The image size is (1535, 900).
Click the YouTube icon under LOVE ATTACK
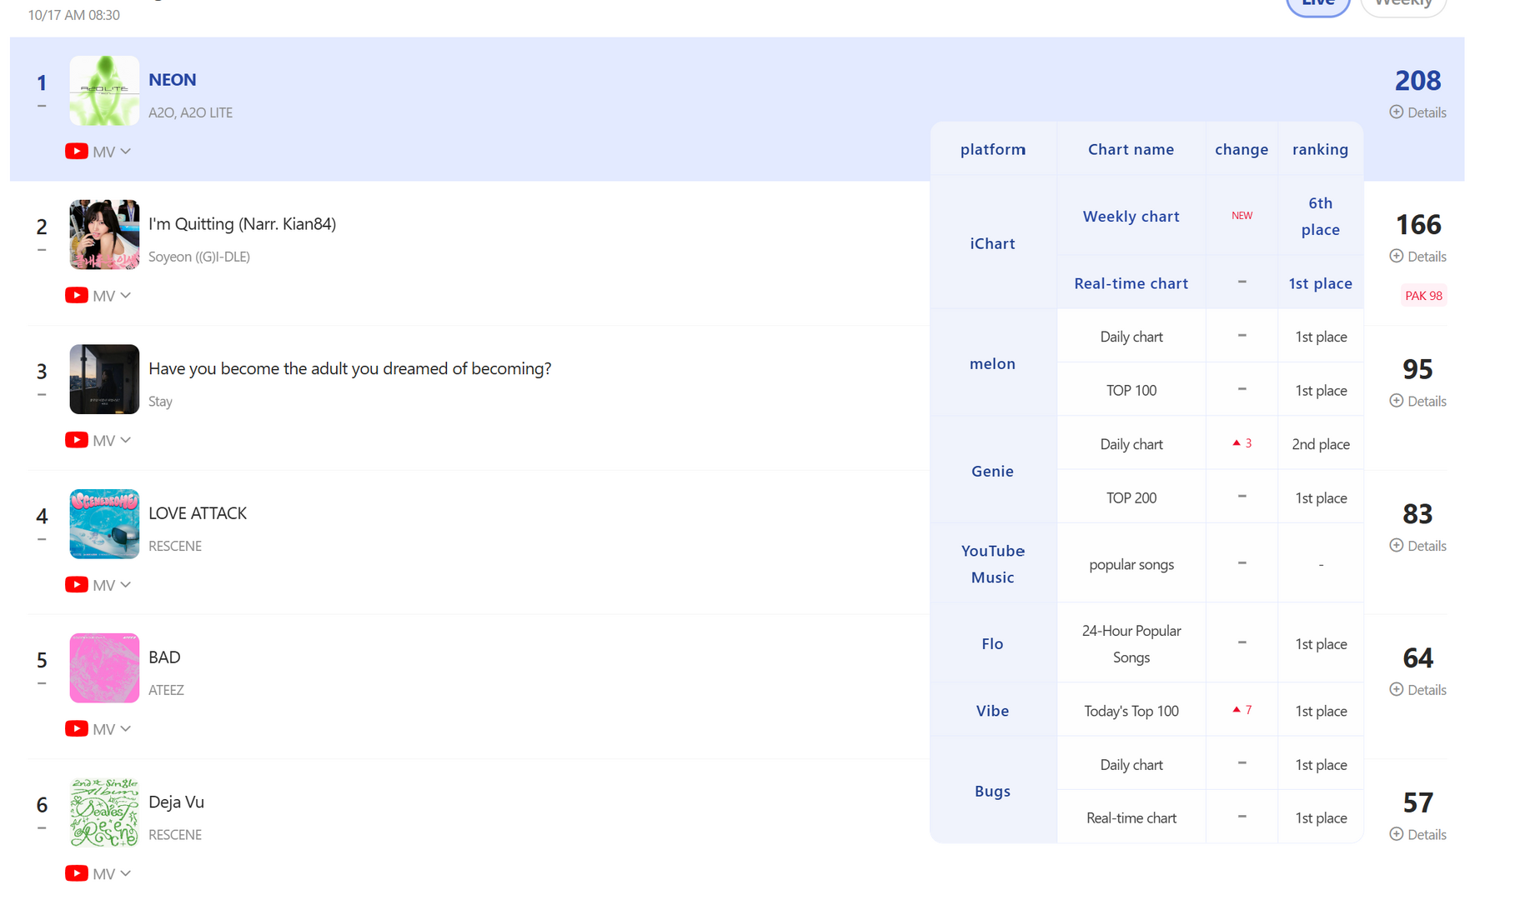click(x=77, y=585)
